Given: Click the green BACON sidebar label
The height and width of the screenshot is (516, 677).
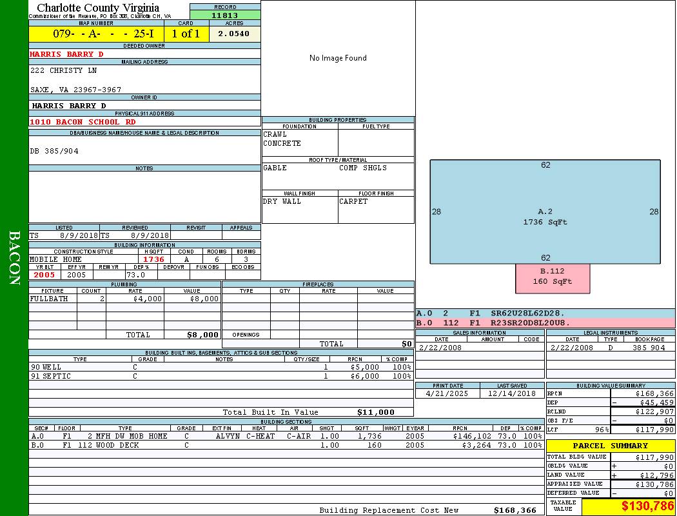Looking at the screenshot, I should point(14,258).
